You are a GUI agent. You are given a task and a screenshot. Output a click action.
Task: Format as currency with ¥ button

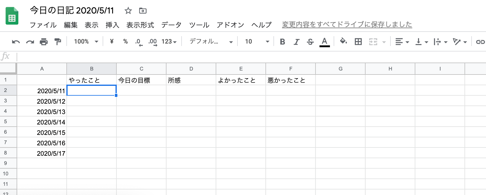click(112, 42)
